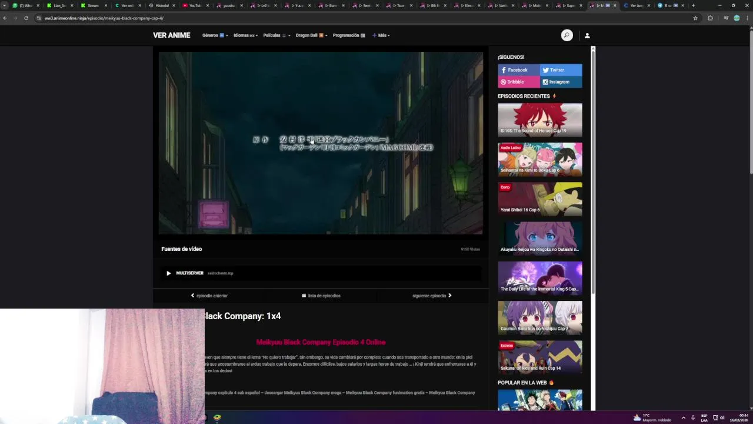
Task: Open the weather widget in taskbar
Action: (652, 418)
